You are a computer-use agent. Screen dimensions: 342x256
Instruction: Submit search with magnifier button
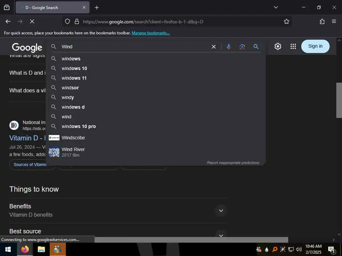click(x=256, y=46)
